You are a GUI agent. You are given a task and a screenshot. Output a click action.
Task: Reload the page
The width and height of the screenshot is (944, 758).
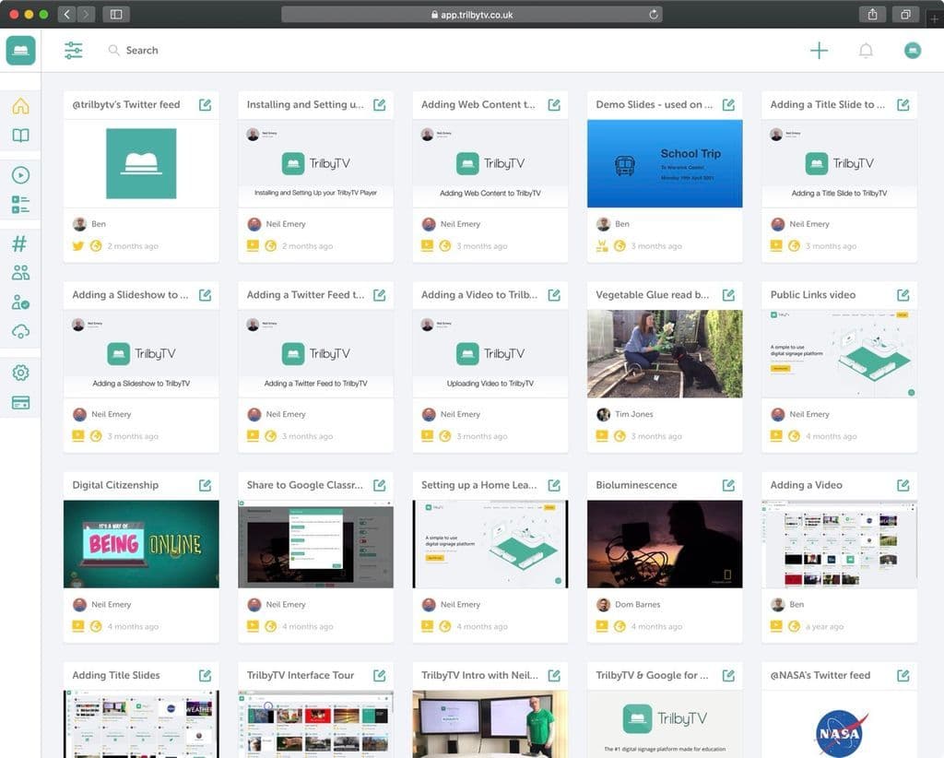[654, 15]
